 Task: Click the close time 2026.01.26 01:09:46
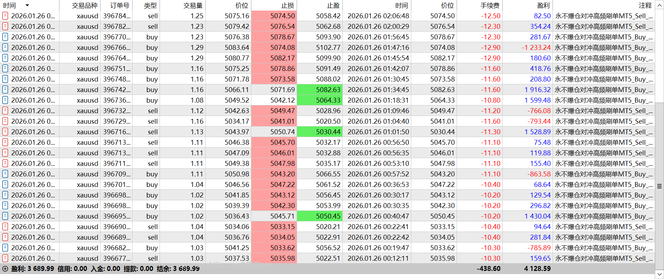point(378,111)
